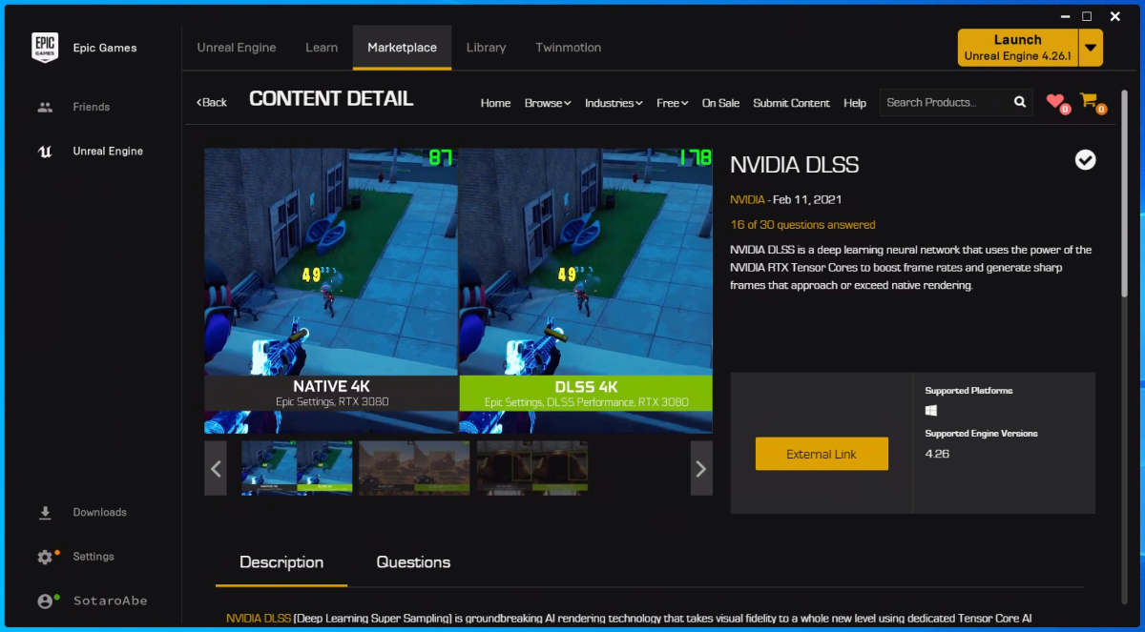The width and height of the screenshot is (1145, 632).
Task: Click the Supported Platforms label
Action: [968, 391]
